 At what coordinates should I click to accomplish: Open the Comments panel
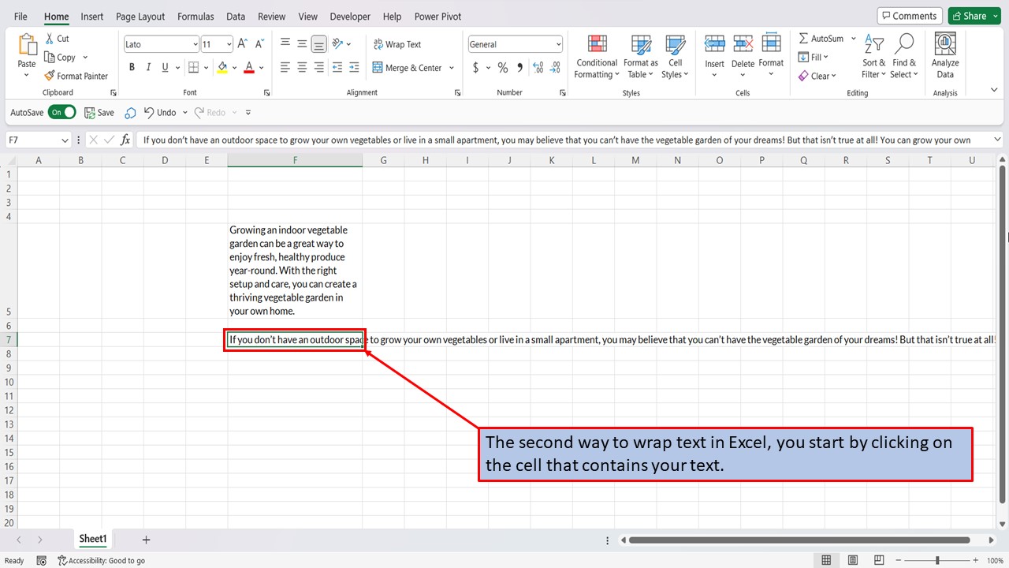pyautogui.click(x=909, y=15)
